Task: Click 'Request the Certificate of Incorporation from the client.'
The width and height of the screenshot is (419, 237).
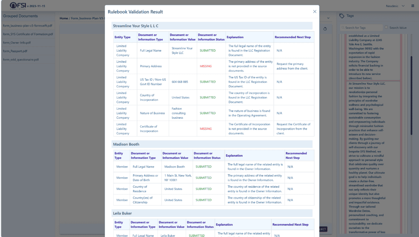Action: pos(293,129)
